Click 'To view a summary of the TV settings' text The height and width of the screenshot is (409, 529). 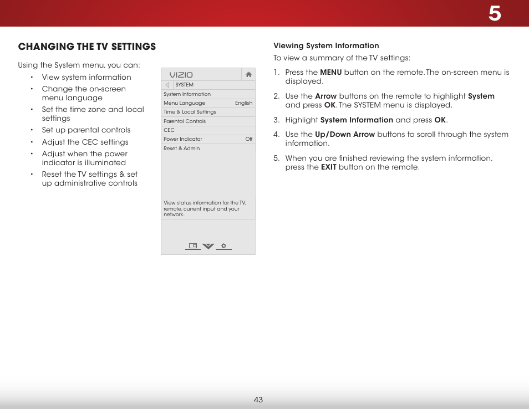(x=342, y=58)
